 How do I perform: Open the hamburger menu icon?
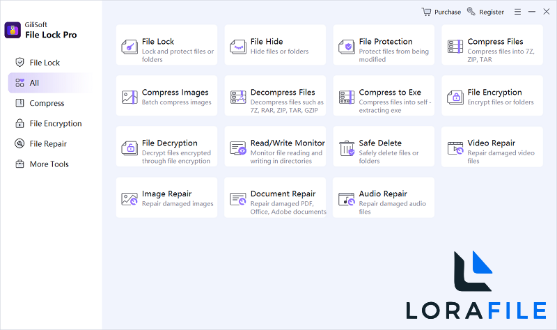[517, 12]
